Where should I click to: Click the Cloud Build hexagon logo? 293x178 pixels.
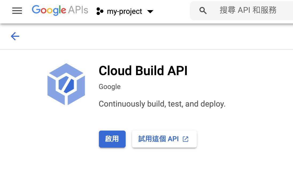coord(66,84)
